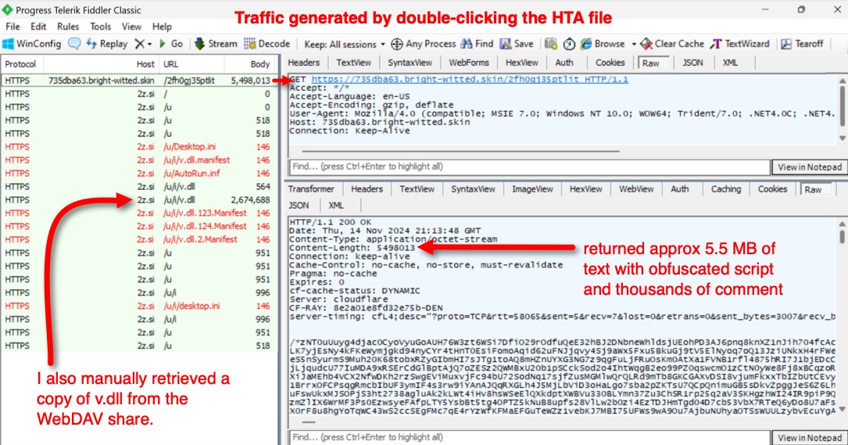The height and width of the screenshot is (445, 848).
Task: Open the response Caching tab
Action: pos(726,189)
